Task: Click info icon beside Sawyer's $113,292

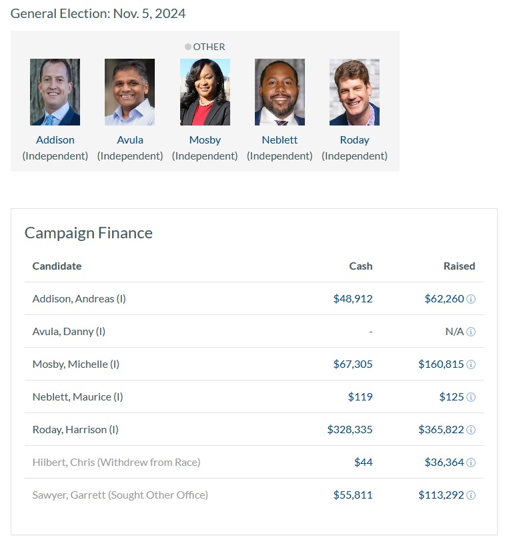Action: (x=471, y=495)
